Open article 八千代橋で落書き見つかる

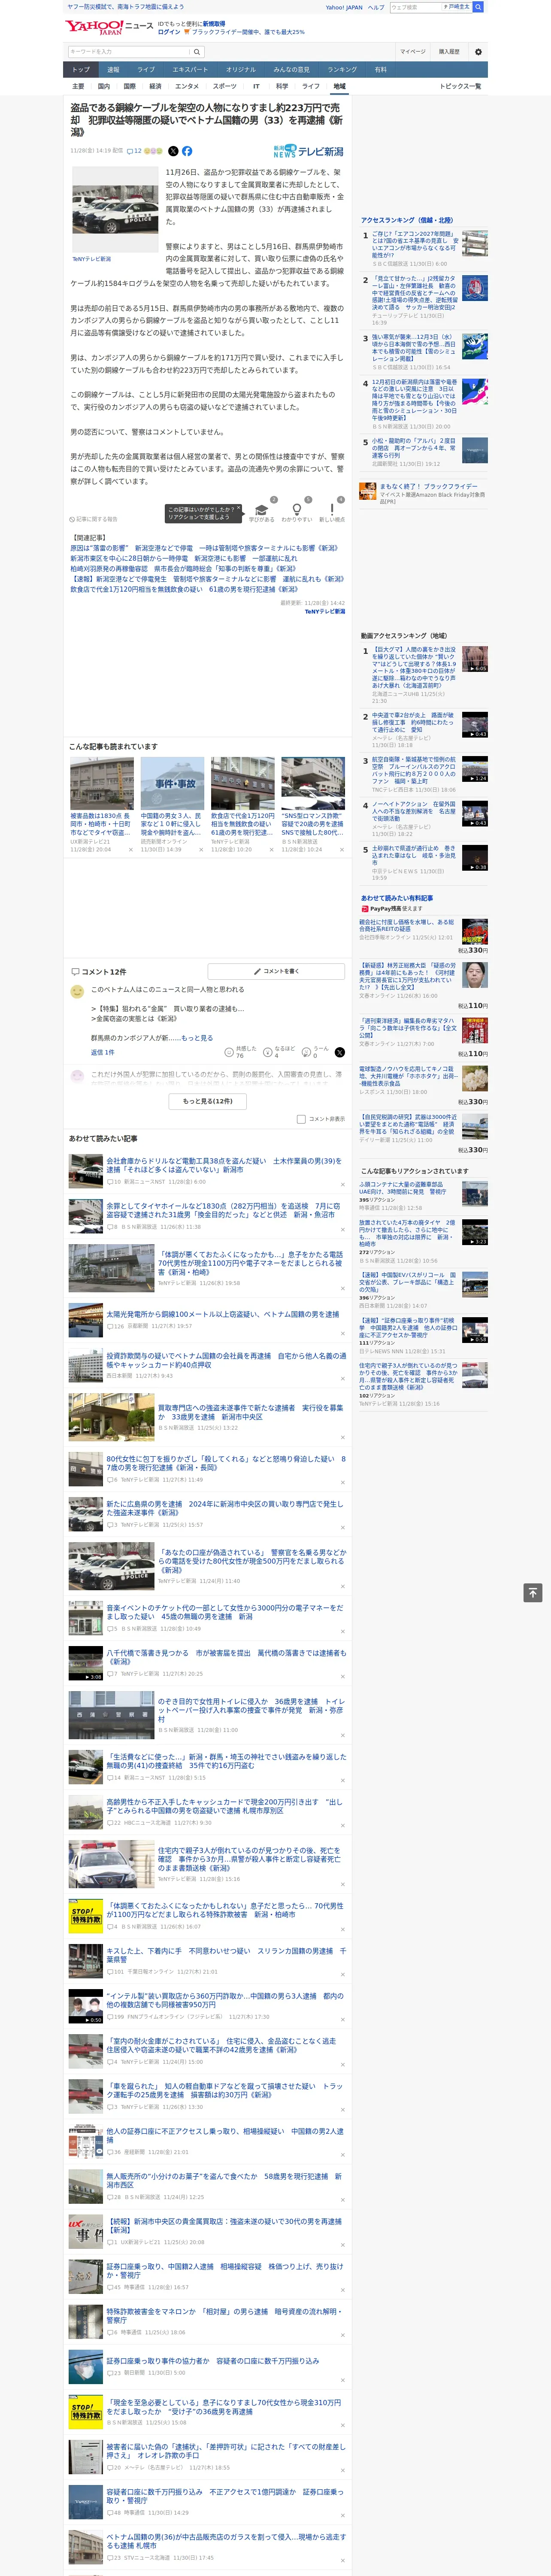point(226,1657)
